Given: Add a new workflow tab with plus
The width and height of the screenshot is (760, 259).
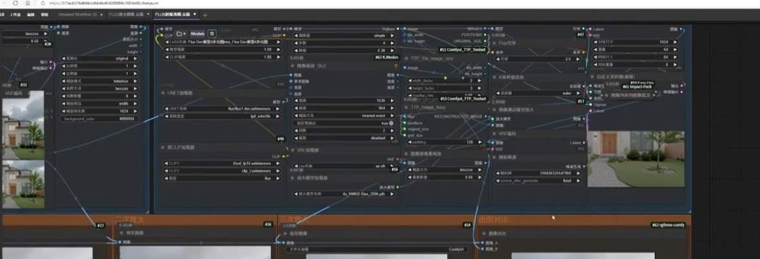Looking at the screenshot, I should pyautogui.click(x=205, y=14).
